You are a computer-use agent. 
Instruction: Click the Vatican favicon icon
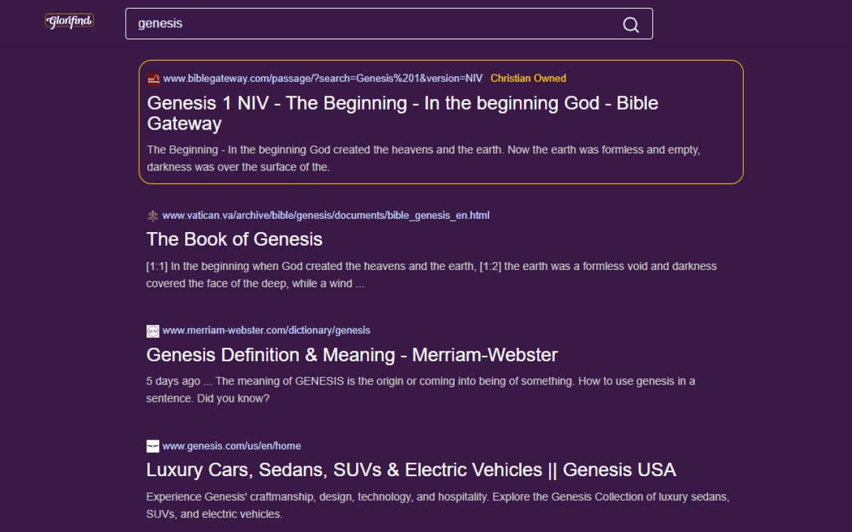pos(152,215)
